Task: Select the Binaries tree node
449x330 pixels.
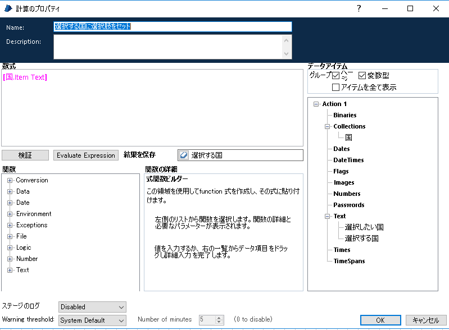Action: point(345,115)
